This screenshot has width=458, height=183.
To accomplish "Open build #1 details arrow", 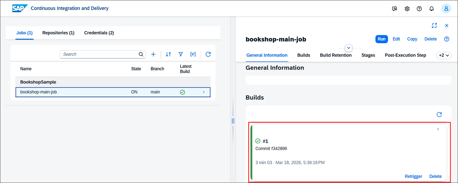I will [438, 129].
